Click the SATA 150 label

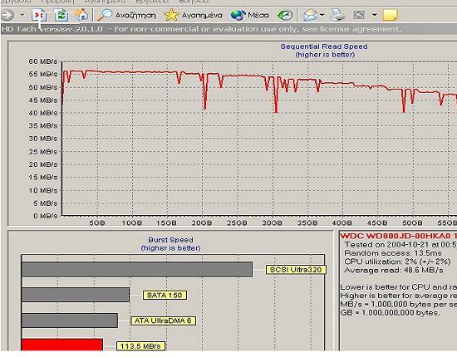165,296
